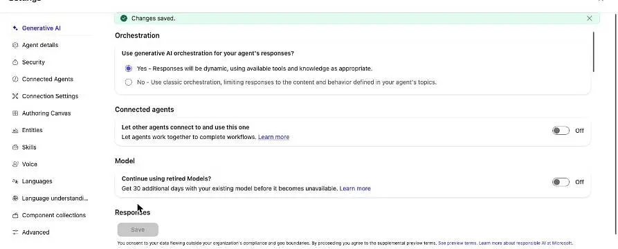Enable Continue using retired Models toggle
Screen dimensions: 618x249
point(561,182)
